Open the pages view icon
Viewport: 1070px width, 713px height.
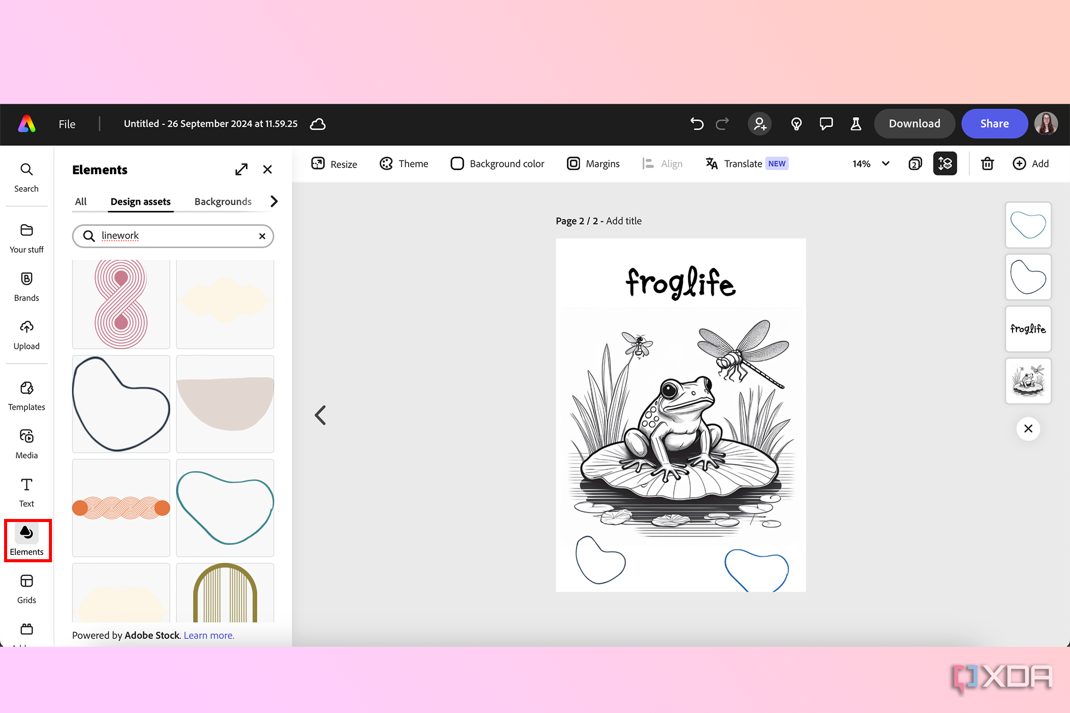pyautogui.click(x=915, y=163)
